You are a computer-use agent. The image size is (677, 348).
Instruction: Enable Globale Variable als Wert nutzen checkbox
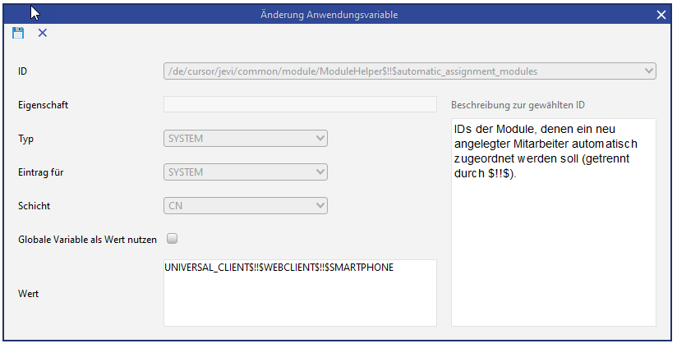[173, 240]
